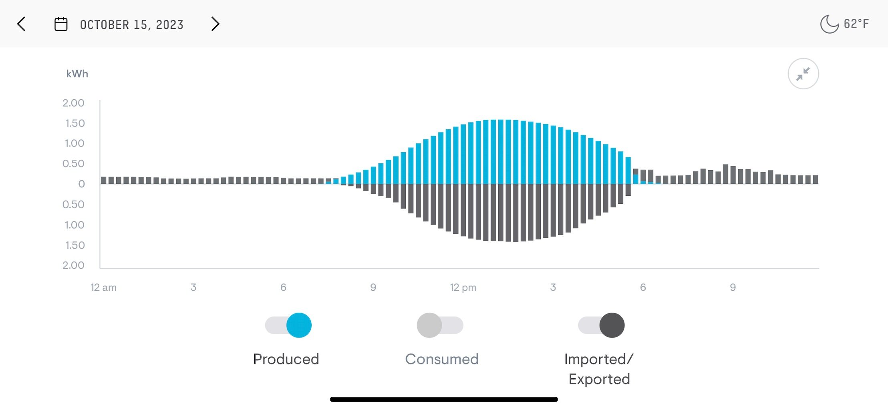
Task: Click the Consumed label
Action: [x=442, y=359]
